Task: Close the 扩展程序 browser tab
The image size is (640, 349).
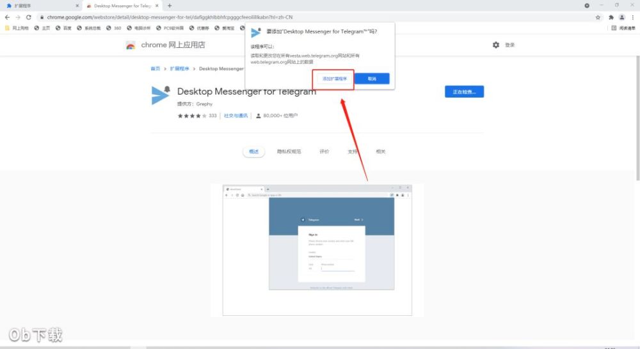Action: [77, 6]
